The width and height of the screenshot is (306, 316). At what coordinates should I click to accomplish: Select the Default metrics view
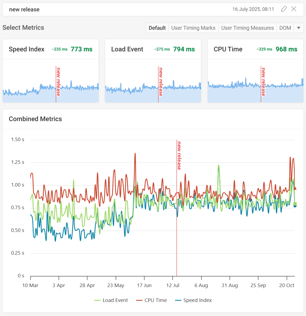(x=157, y=28)
